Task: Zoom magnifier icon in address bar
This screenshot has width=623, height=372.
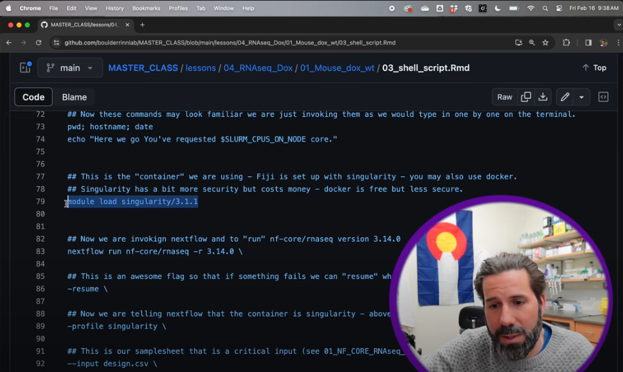Action: (531, 43)
